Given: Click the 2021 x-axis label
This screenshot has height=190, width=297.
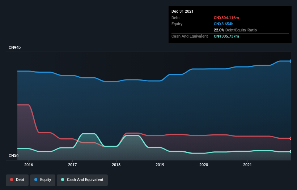Looking at the screenshot, I should point(247,165).
